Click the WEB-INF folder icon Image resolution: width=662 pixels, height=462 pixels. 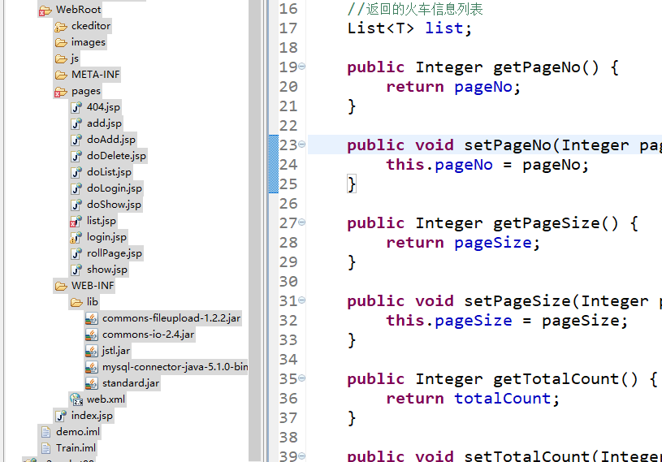coord(61,286)
